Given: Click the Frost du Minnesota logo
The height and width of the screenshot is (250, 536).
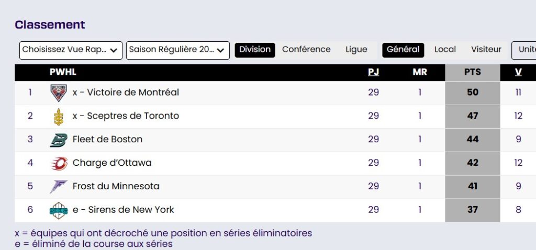Looking at the screenshot, I should 59,187.
